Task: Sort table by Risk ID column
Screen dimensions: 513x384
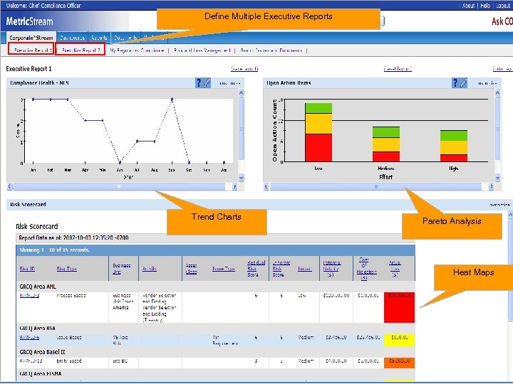Action: (27, 269)
